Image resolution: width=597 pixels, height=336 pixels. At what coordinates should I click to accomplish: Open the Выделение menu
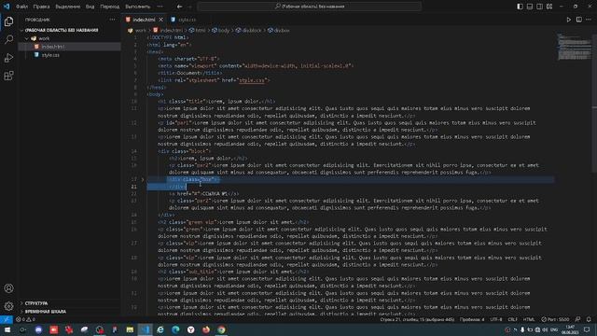68,7
